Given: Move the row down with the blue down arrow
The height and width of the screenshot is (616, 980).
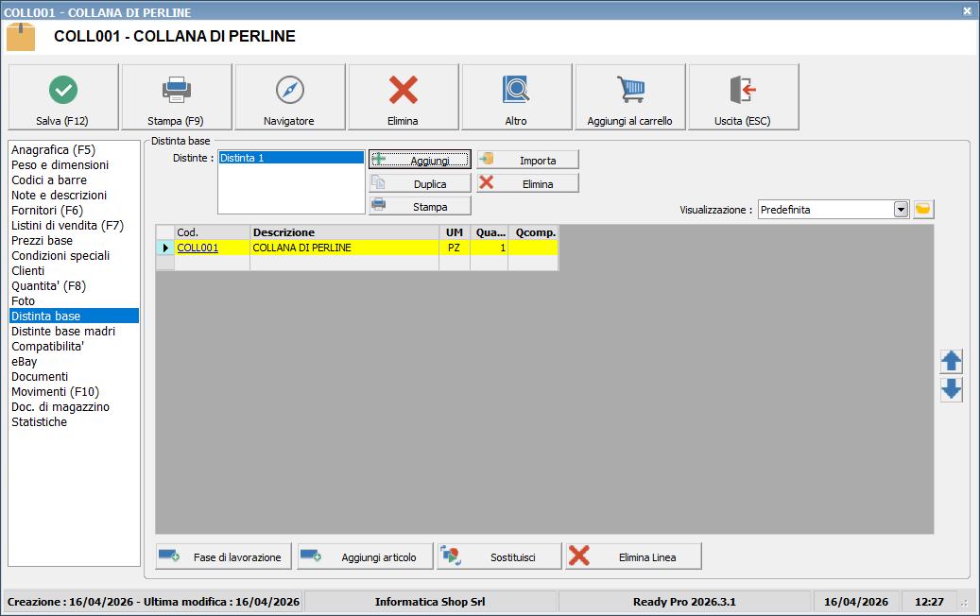Looking at the screenshot, I should pyautogui.click(x=951, y=389).
